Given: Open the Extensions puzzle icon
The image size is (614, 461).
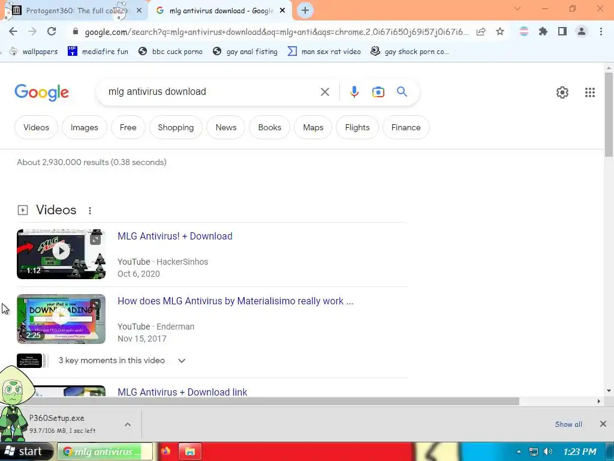Looking at the screenshot, I should [x=543, y=31].
